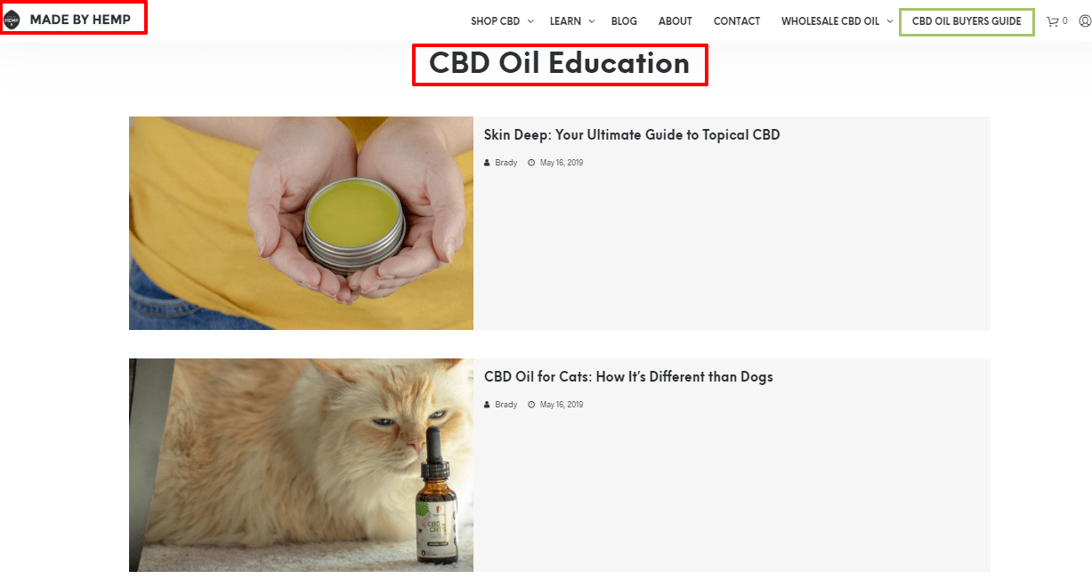Go to the About page

(675, 21)
